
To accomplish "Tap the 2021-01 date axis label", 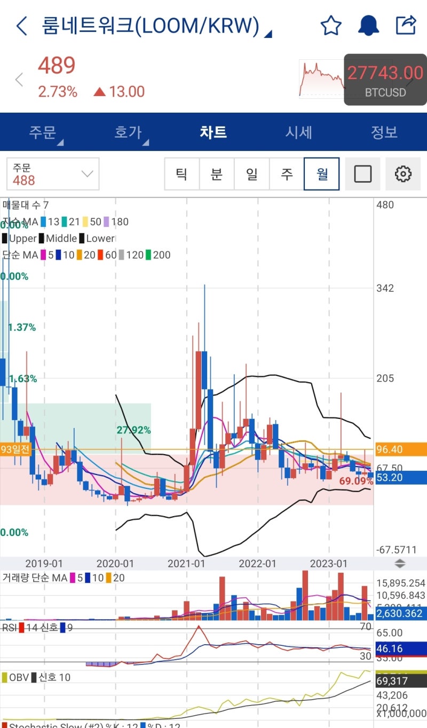I will click(x=186, y=564).
